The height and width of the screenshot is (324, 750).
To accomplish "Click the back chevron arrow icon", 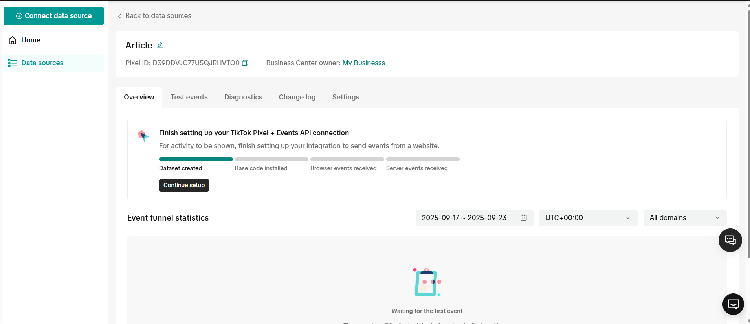I will 119,16.
